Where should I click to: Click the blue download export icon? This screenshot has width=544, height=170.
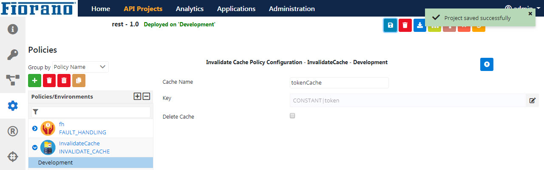[419, 25]
